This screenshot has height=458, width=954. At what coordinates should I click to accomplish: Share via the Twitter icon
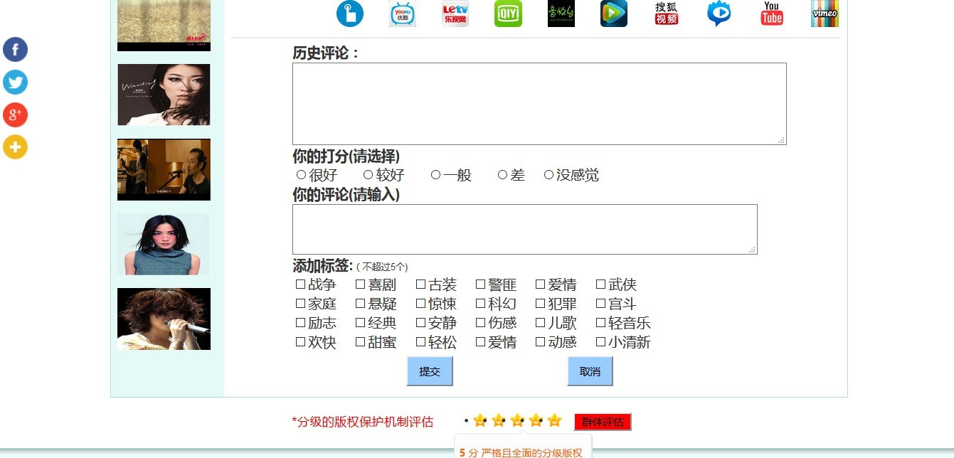(x=15, y=82)
